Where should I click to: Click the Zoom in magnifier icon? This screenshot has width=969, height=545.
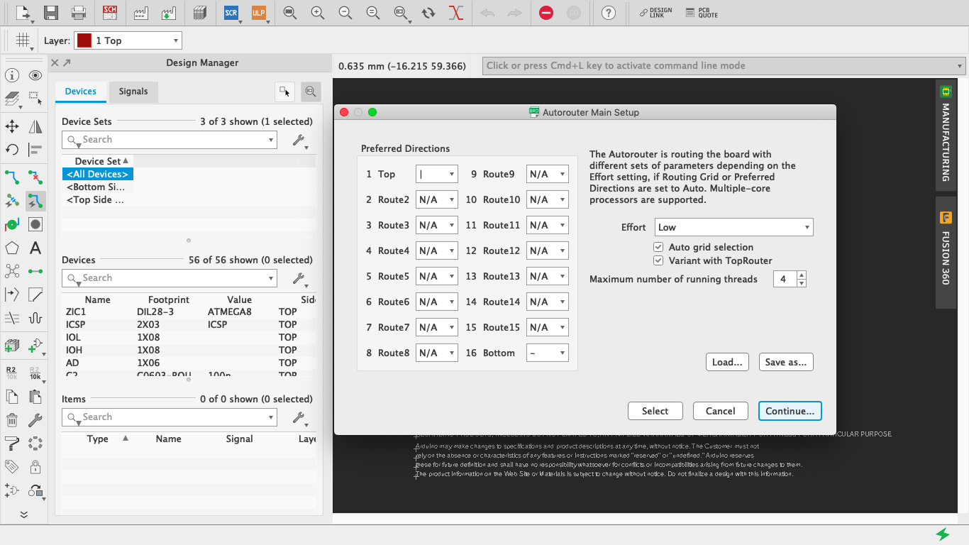point(318,13)
